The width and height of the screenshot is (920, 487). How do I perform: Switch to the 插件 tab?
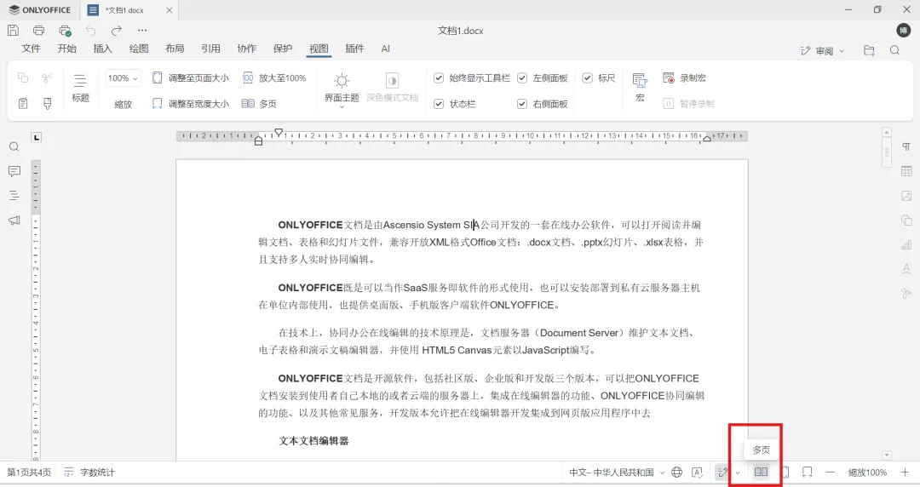354,49
